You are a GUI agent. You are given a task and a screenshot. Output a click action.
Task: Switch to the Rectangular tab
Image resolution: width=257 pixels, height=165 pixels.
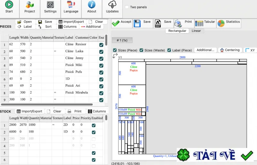(x=177, y=31)
